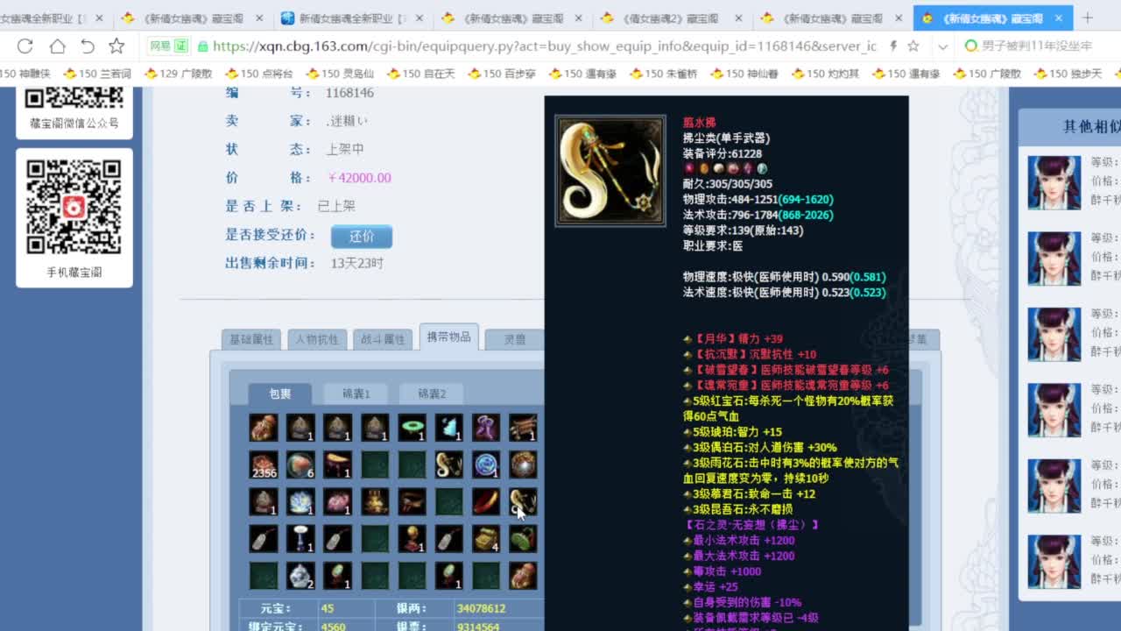
Task: Open a new browser tab with plus
Action: (x=1088, y=18)
